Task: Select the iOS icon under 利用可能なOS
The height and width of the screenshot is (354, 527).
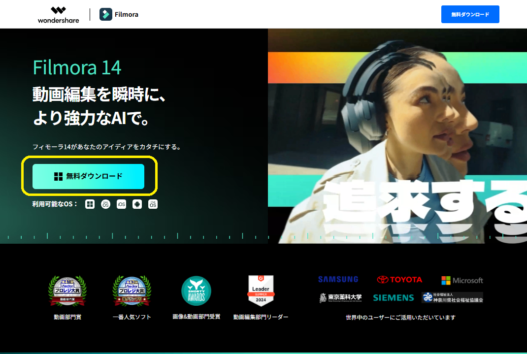Action: click(121, 204)
